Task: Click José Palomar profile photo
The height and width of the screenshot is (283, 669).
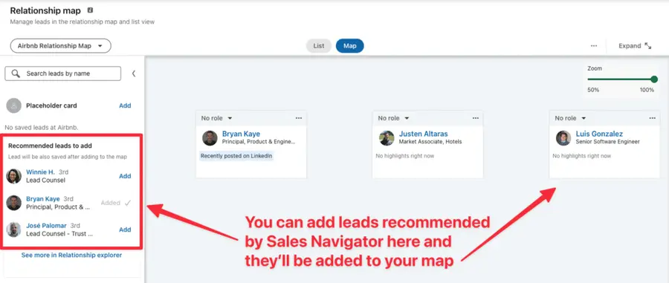Action: pos(13,230)
